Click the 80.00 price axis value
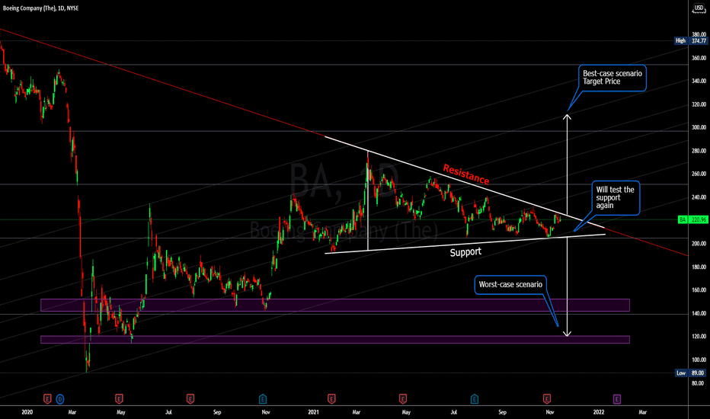 coord(699,383)
